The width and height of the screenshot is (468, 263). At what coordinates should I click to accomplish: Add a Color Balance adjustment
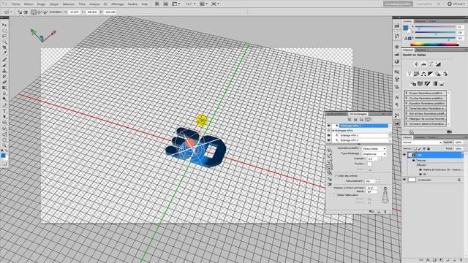(423, 74)
